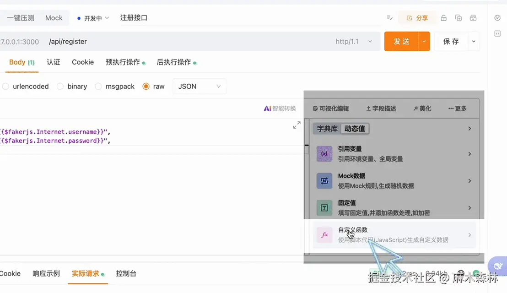Image resolution: width=507 pixels, height=293 pixels.
Task: Open the http/1.1 protocol dropdown
Action: pyautogui.click(x=353, y=42)
